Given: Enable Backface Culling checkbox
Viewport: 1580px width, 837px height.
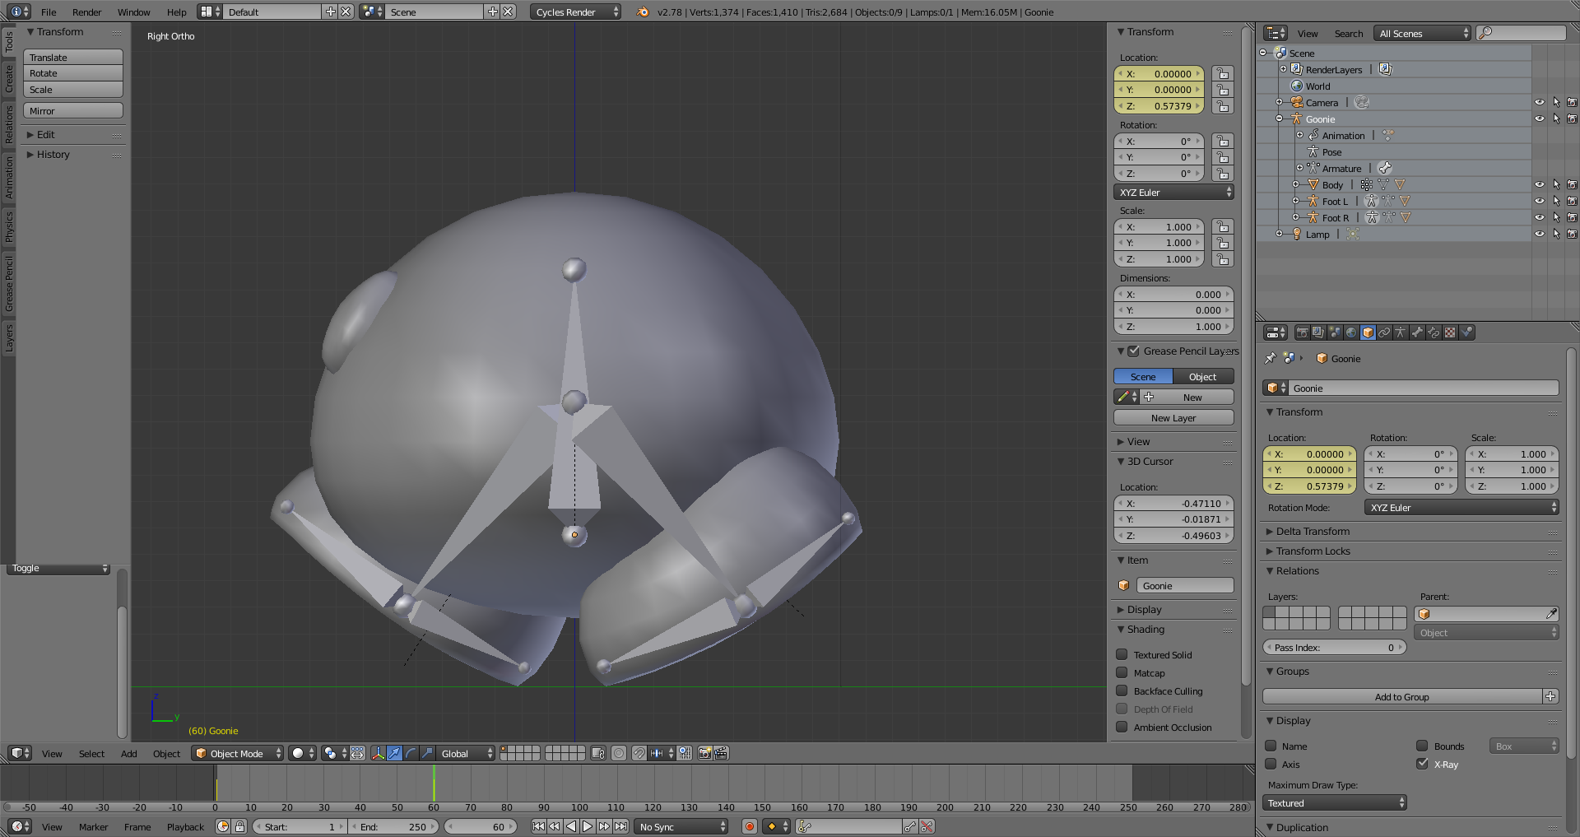Looking at the screenshot, I should (1122, 691).
